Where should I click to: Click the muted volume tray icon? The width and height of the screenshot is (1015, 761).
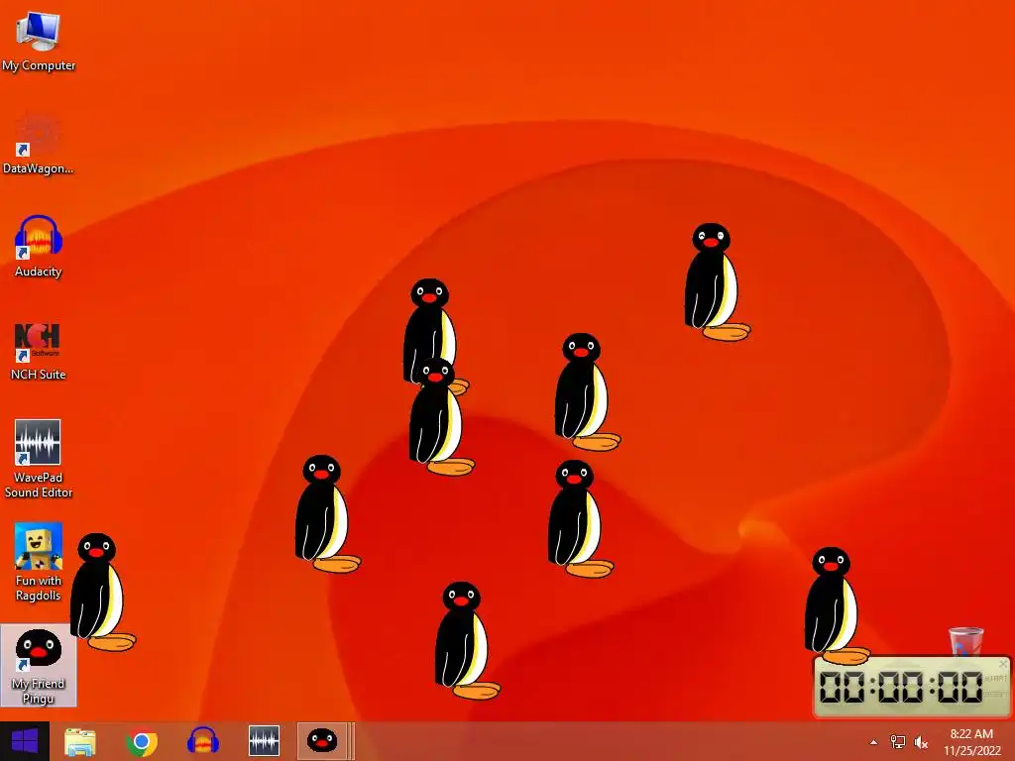coord(921,741)
